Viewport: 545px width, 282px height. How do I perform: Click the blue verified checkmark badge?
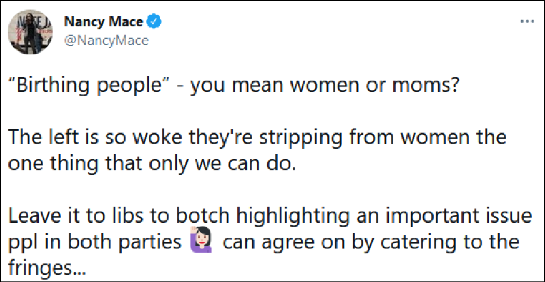(155, 23)
